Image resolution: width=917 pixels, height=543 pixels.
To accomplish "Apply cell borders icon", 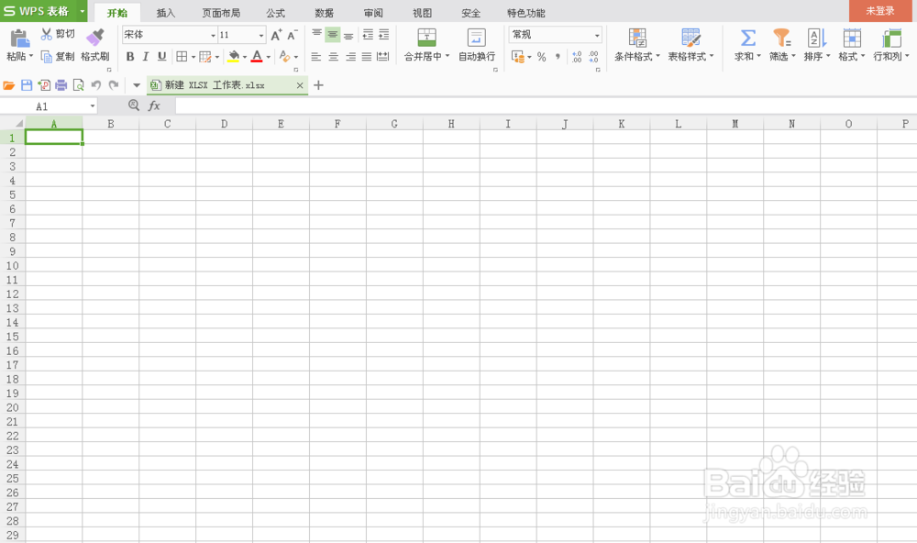I will [182, 56].
